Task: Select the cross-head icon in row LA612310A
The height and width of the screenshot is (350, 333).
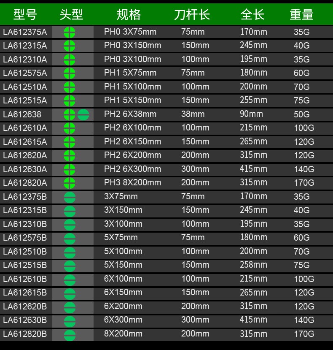Action: click(x=69, y=60)
